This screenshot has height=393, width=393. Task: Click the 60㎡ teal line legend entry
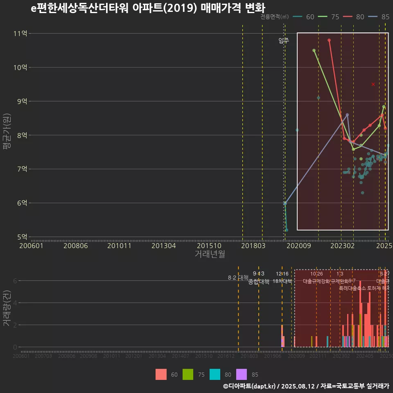click(x=303, y=17)
